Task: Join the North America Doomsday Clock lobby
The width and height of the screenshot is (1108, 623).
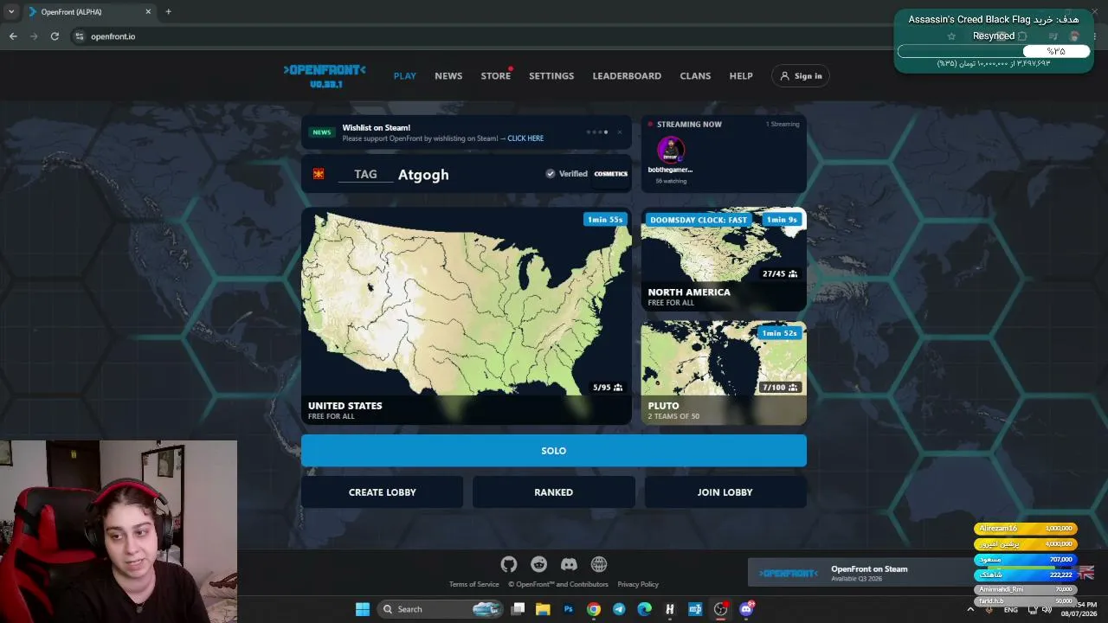Action: coord(724,260)
